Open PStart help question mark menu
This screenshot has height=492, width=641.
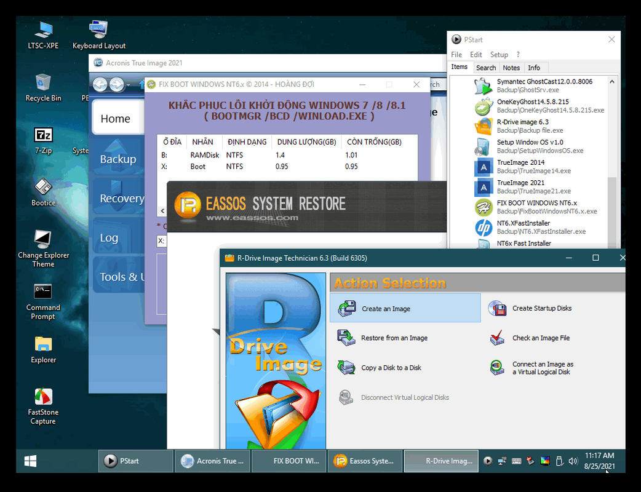pos(518,54)
